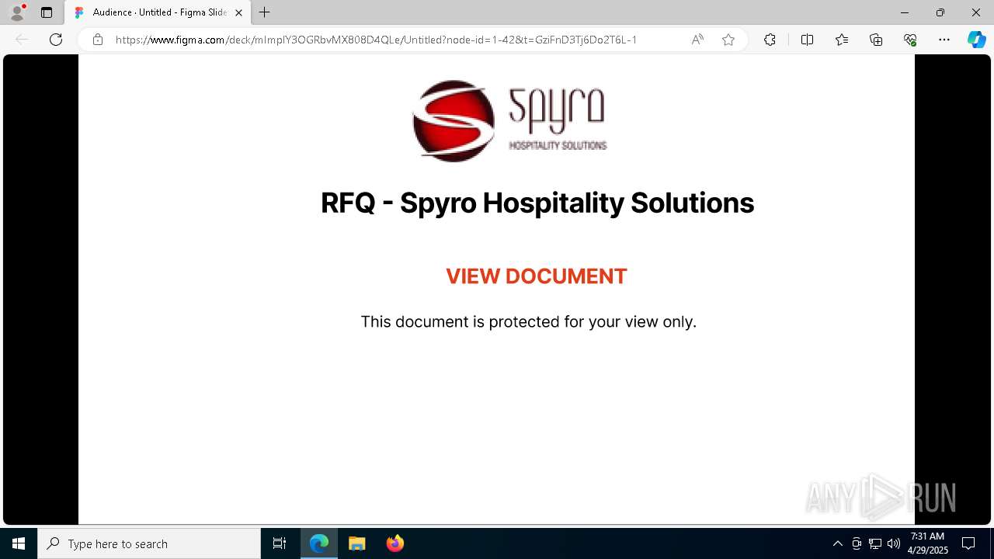Open Task View on taskbar
This screenshot has height=559, width=994.
(x=280, y=543)
